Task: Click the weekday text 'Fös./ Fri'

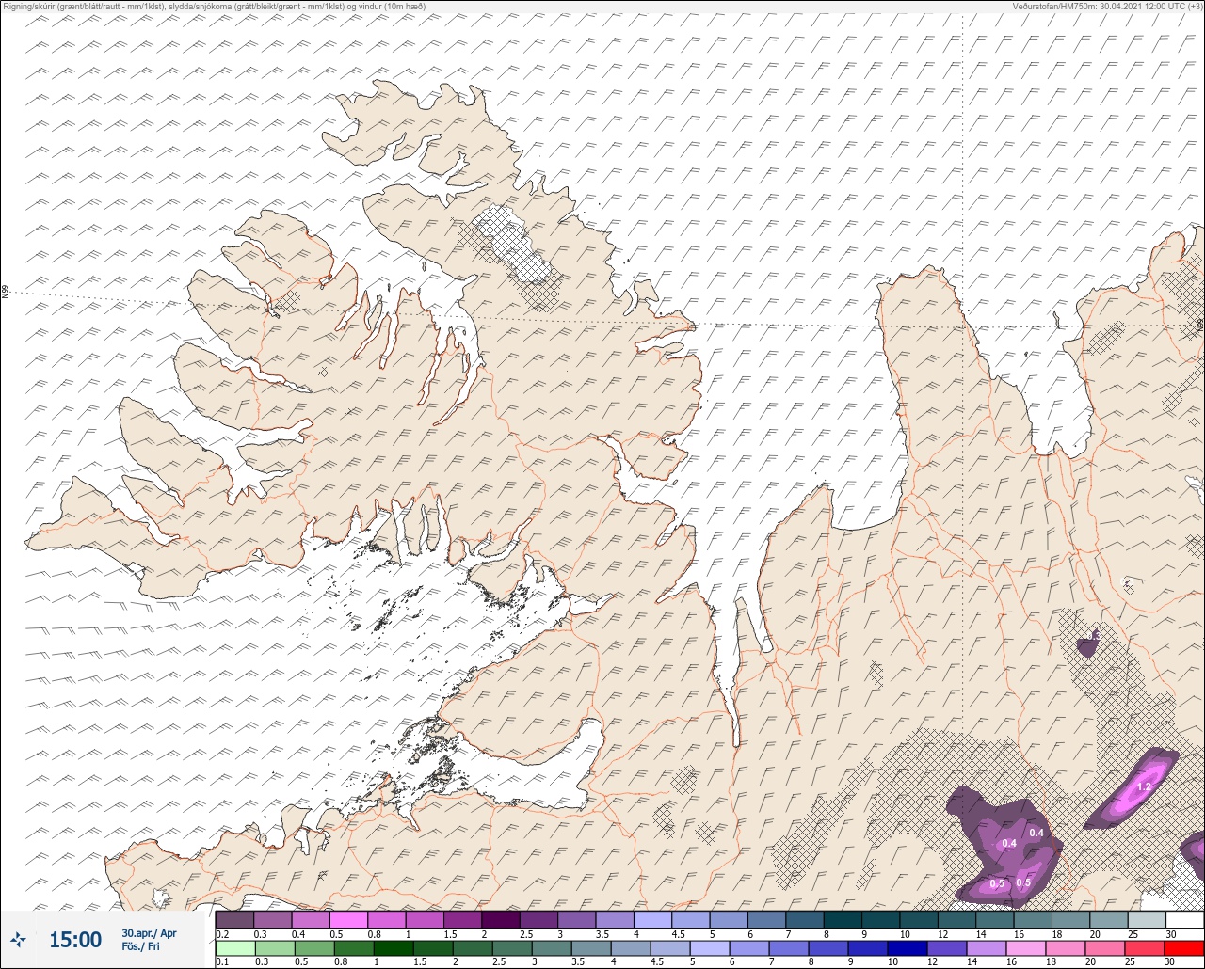Action: coord(140,946)
